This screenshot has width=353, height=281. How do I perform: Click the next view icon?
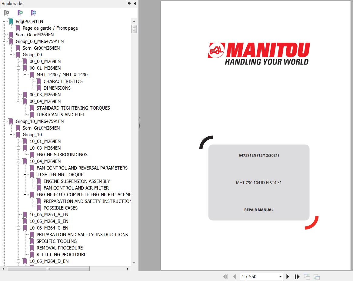tap(317, 276)
